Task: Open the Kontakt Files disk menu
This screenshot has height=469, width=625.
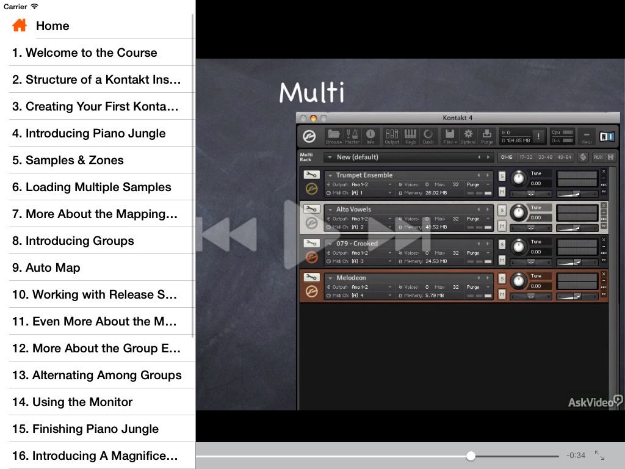Action: pyautogui.click(x=450, y=136)
